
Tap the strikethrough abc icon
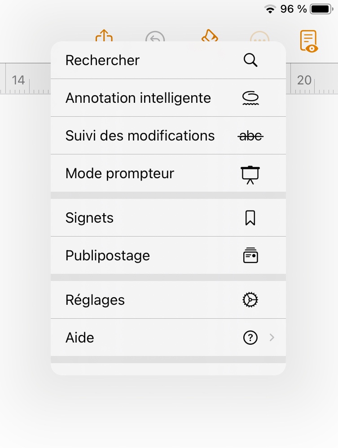click(250, 136)
